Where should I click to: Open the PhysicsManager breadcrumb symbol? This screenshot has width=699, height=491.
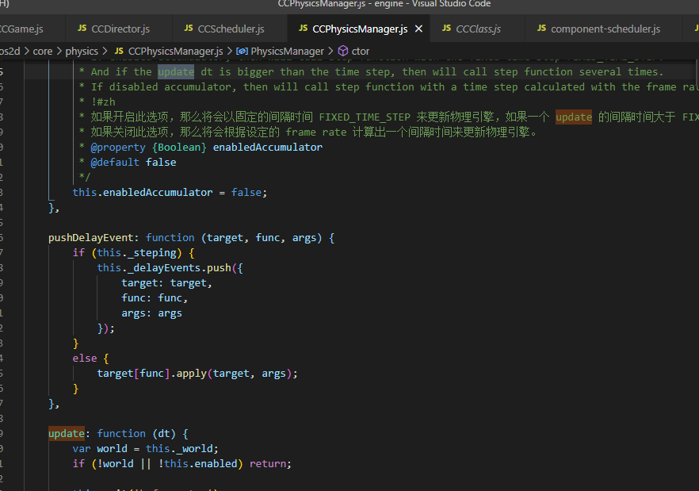coord(287,52)
